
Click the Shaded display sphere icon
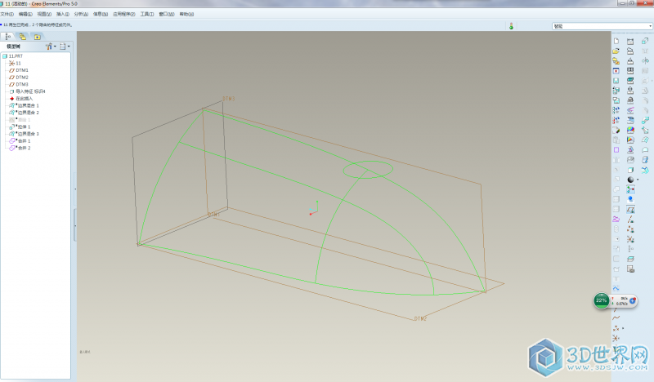(x=630, y=180)
